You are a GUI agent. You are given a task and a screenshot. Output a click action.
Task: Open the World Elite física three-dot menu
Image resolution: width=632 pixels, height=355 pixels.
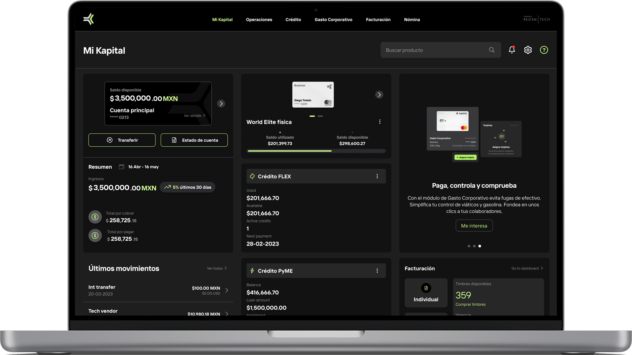tap(380, 122)
